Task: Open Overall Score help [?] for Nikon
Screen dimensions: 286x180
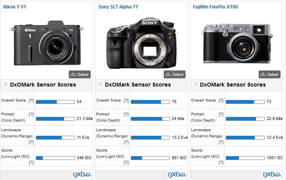Action: coord(31,100)
